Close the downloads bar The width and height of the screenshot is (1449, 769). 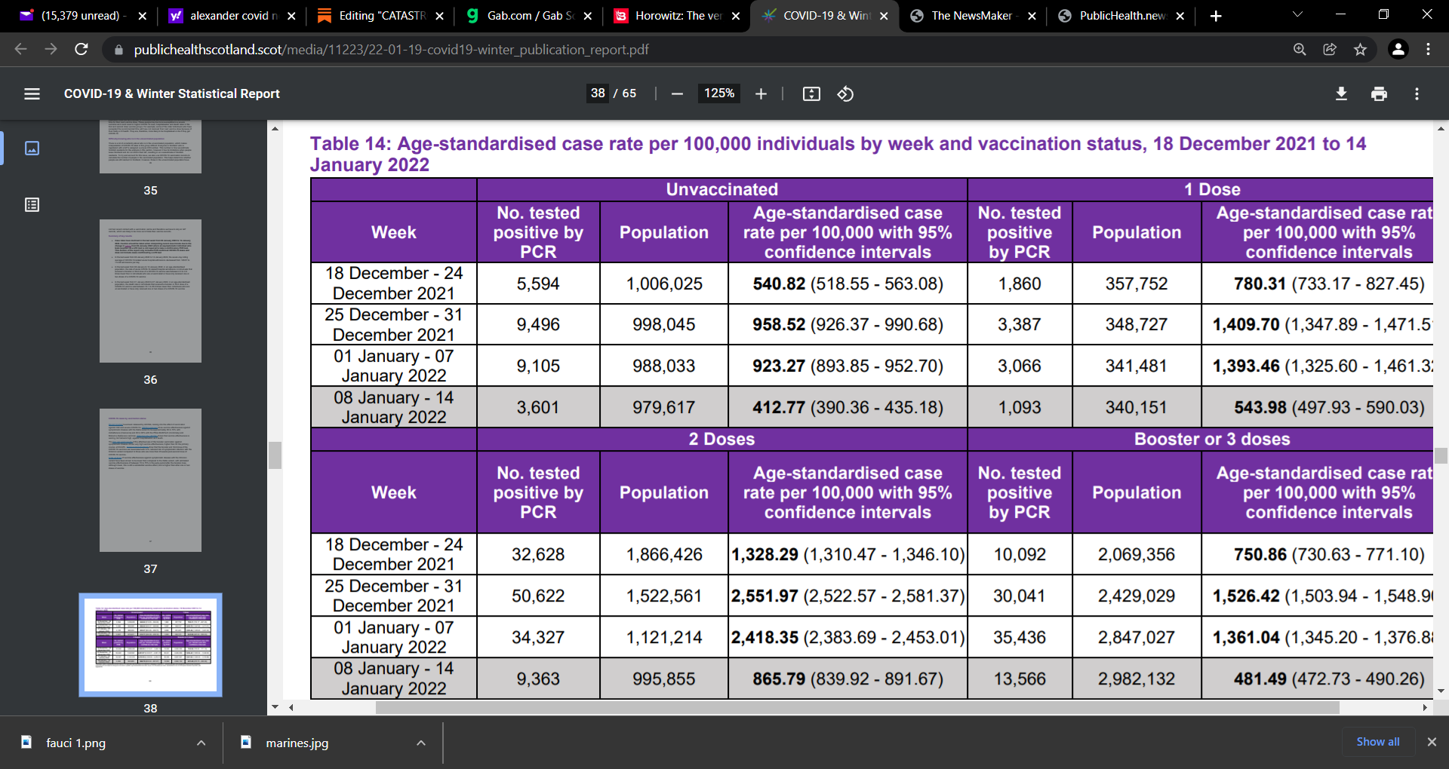click(1432, 742)
